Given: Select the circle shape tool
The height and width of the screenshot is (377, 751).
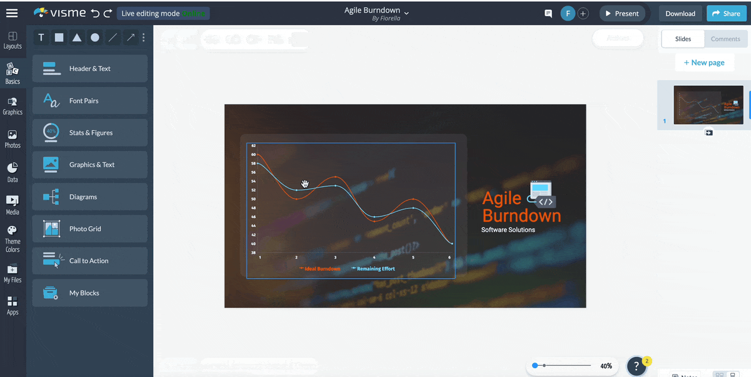Looking at the screenshot, I should pyautogui.click(x=95, y=38).
